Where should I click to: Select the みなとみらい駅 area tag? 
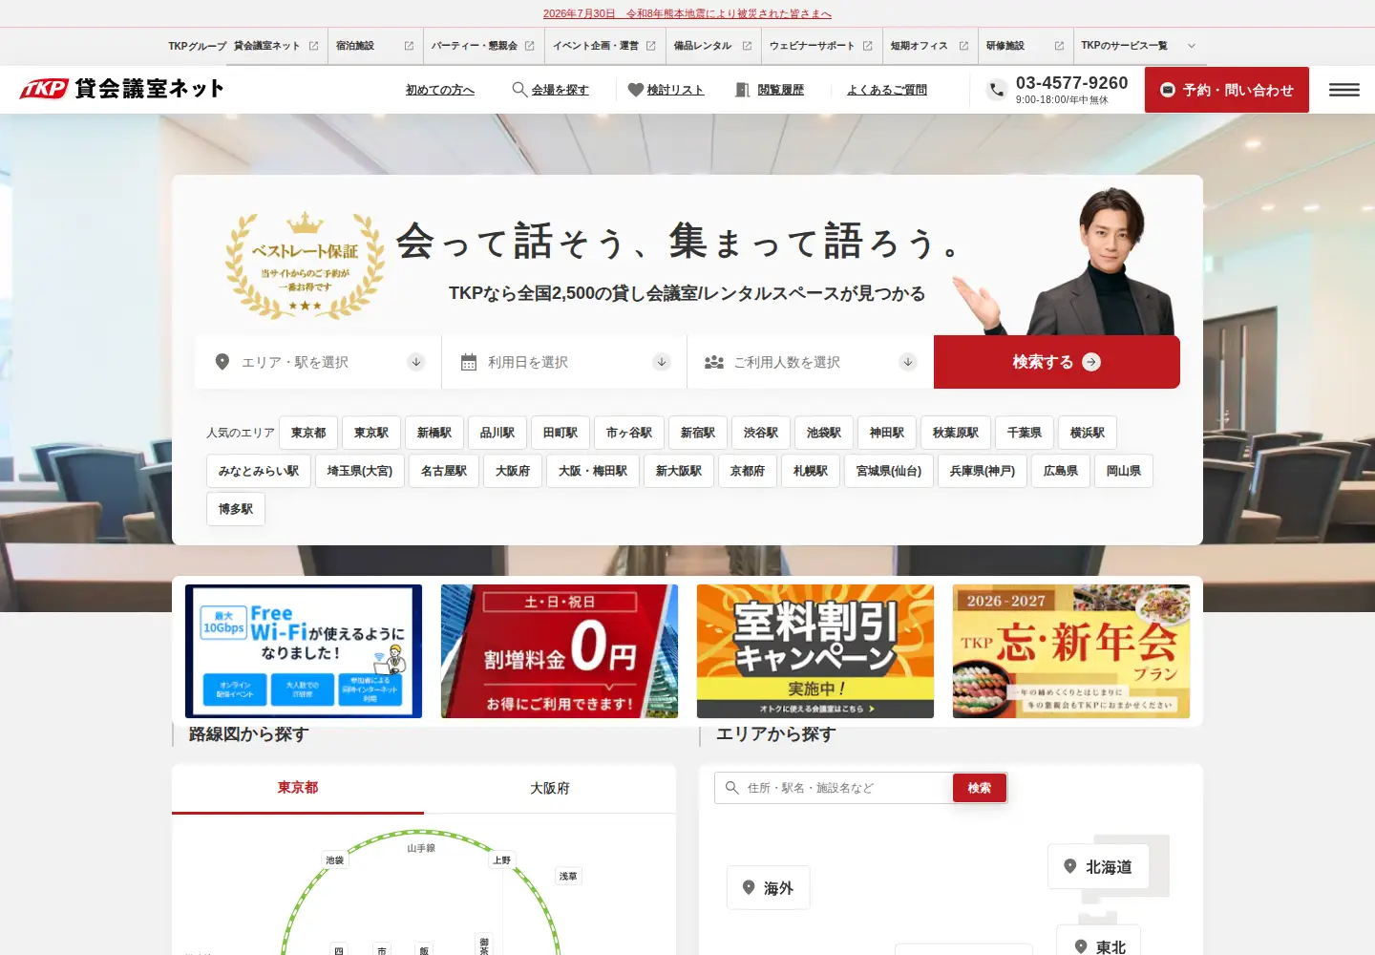[259, 471]
